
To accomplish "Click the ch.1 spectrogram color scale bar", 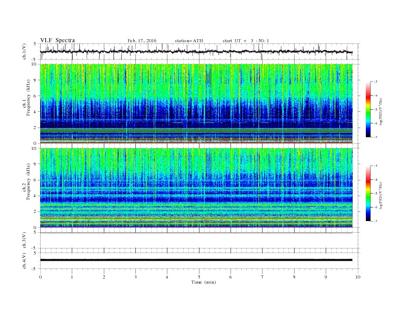I will [368, 109].
